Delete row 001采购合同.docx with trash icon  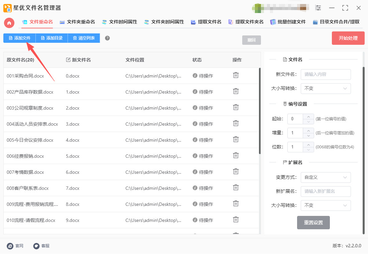point(236,75)
